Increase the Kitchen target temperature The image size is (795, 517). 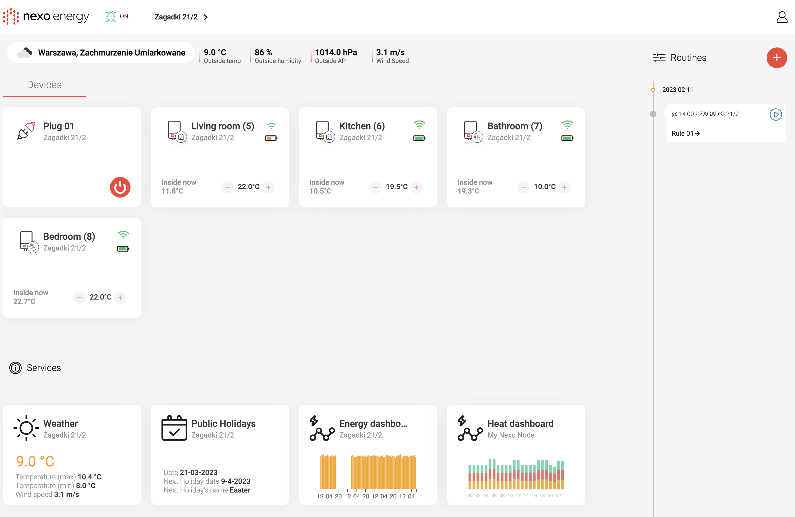[416, 187]
